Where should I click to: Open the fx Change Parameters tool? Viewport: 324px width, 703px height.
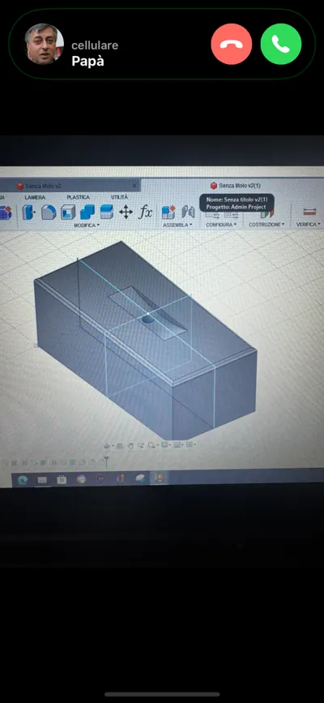tap(145, 212)
